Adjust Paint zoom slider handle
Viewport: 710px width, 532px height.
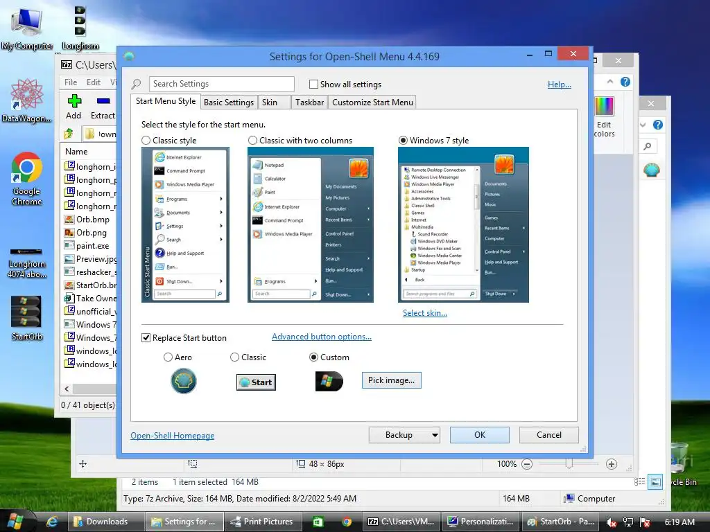[x=569, y=463]
